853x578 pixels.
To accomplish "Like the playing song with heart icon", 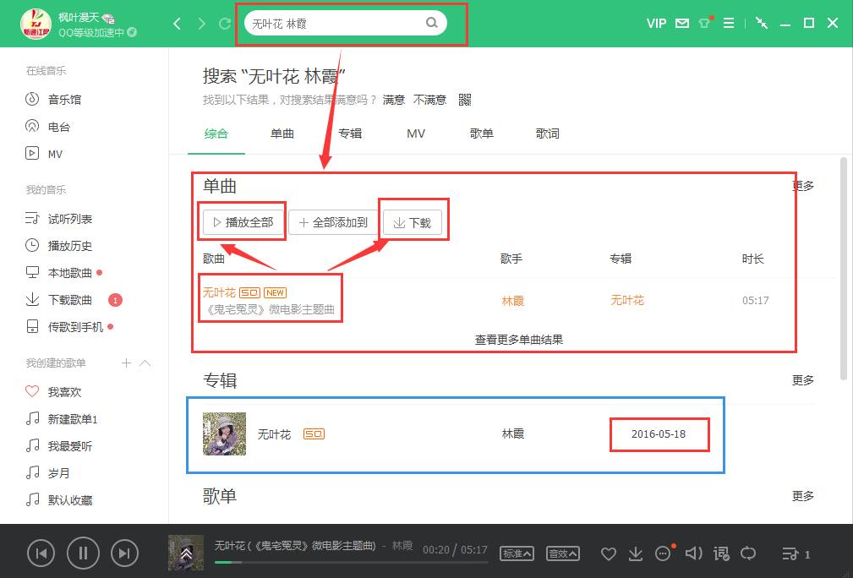I will click(608, 554).
